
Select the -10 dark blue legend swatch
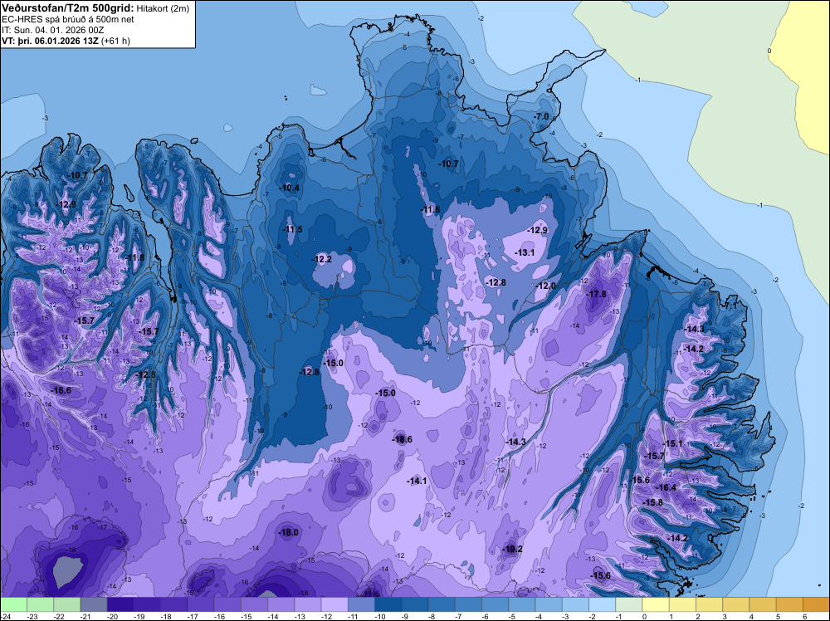tap(388, 604)
